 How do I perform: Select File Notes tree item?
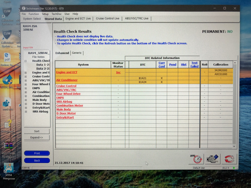pos(38,57)
